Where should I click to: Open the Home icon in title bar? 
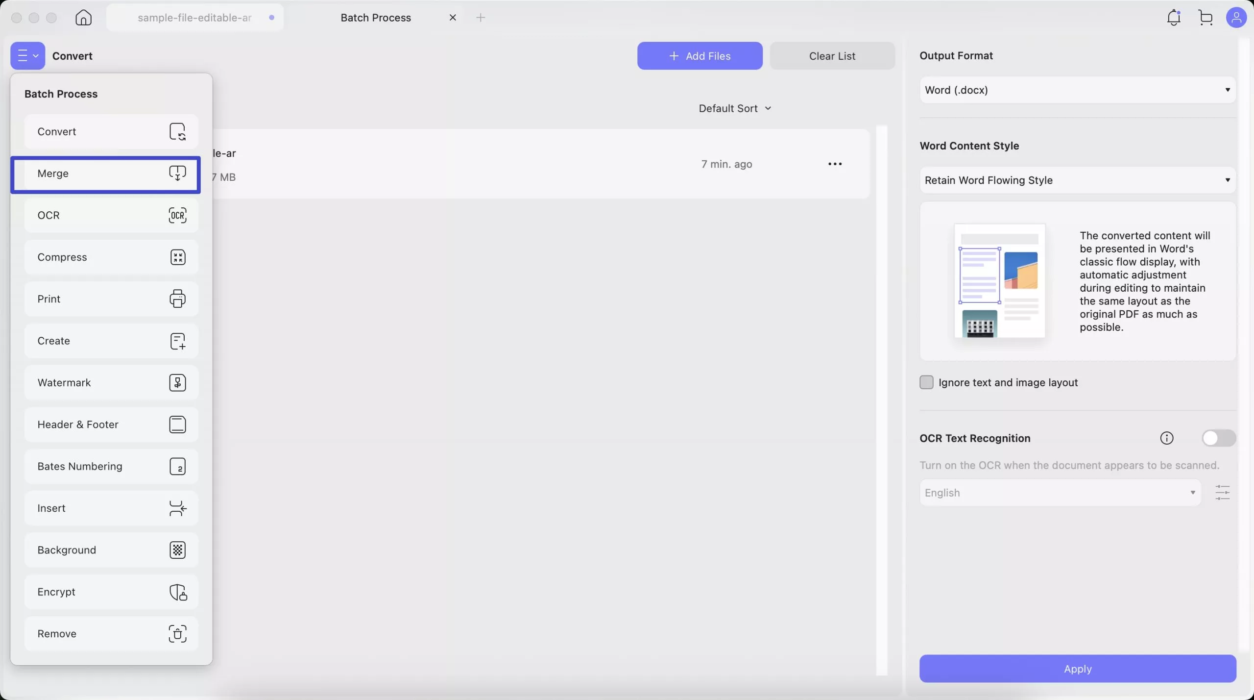[83, 18]
